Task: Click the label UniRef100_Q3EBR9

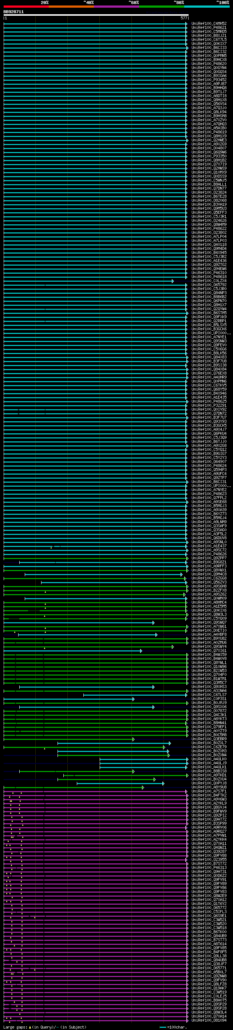Action: [209, 739]
